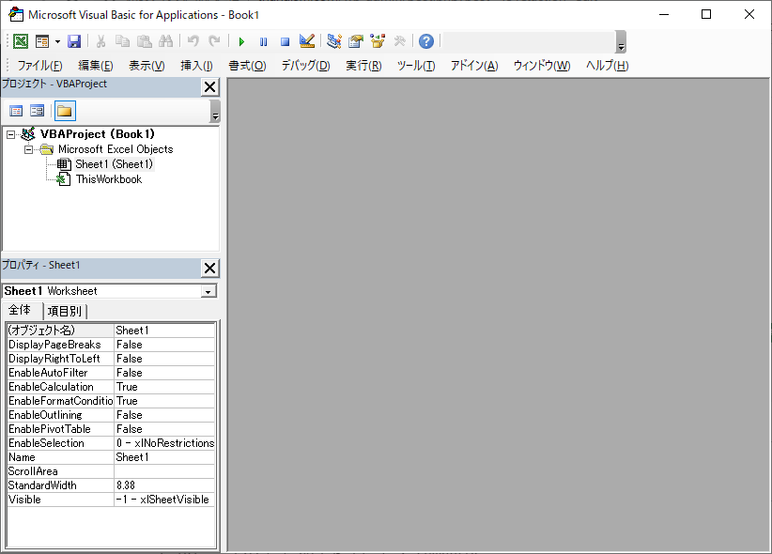Click the EnablePivotTable False value
772x554 pixels.
[164, 429]
